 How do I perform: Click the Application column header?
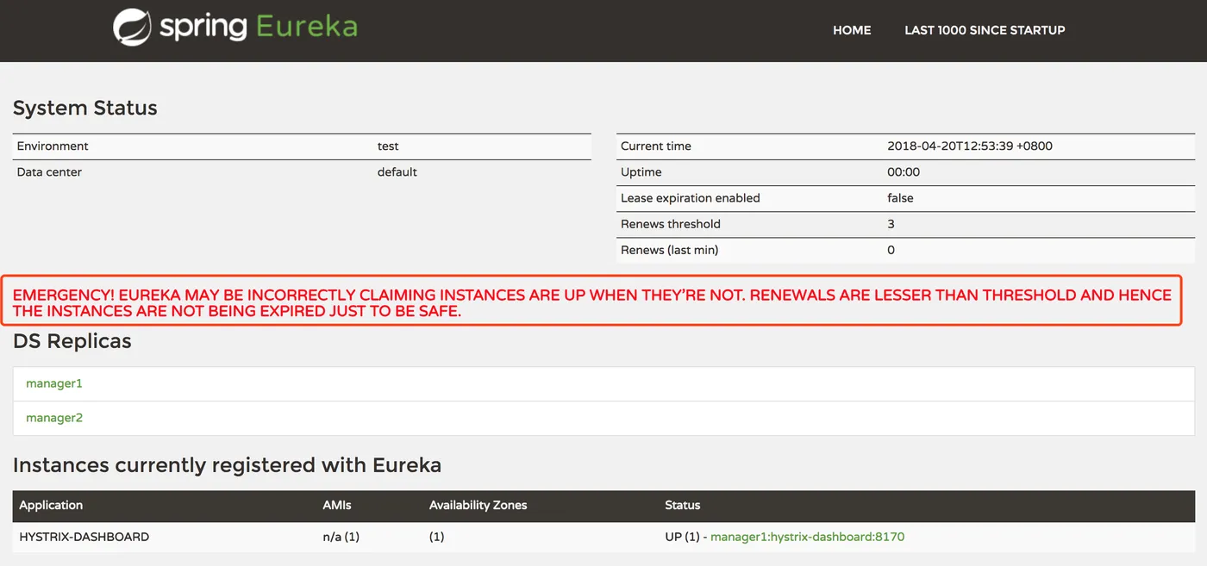[x=51, y=506]
